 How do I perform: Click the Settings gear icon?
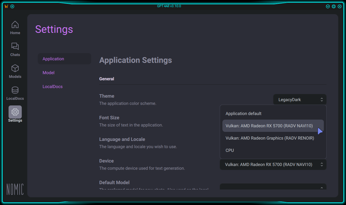15,112
